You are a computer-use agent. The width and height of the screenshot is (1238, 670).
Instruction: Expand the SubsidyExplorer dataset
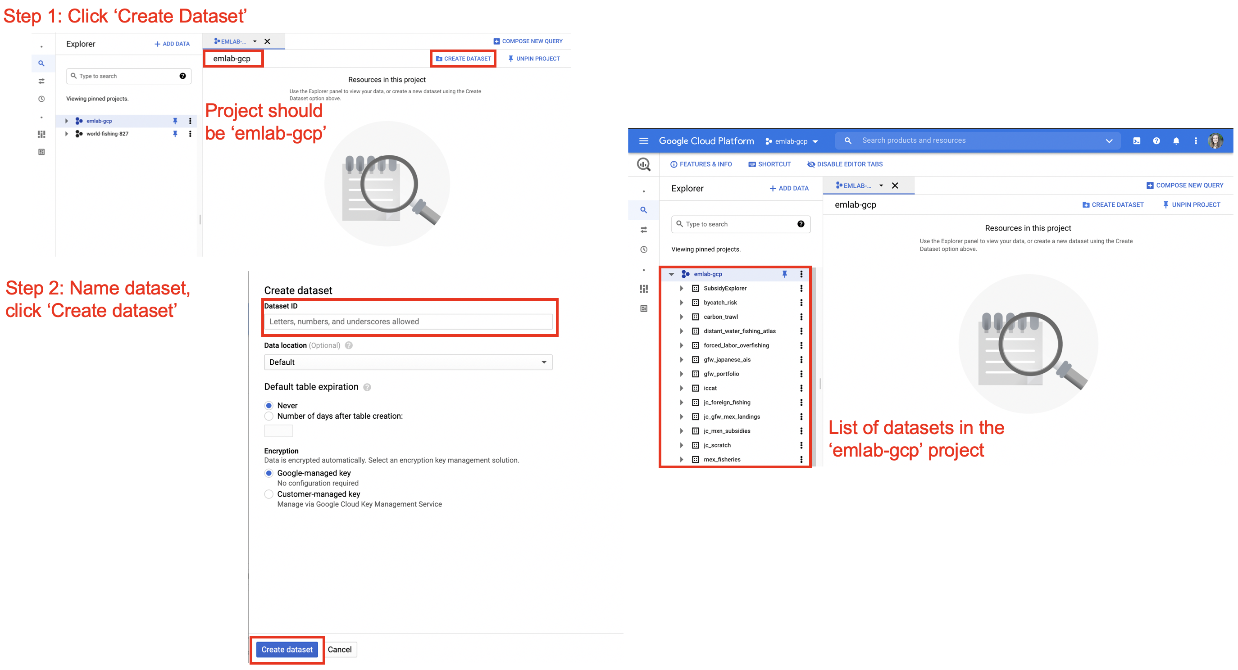click(682, 288)
